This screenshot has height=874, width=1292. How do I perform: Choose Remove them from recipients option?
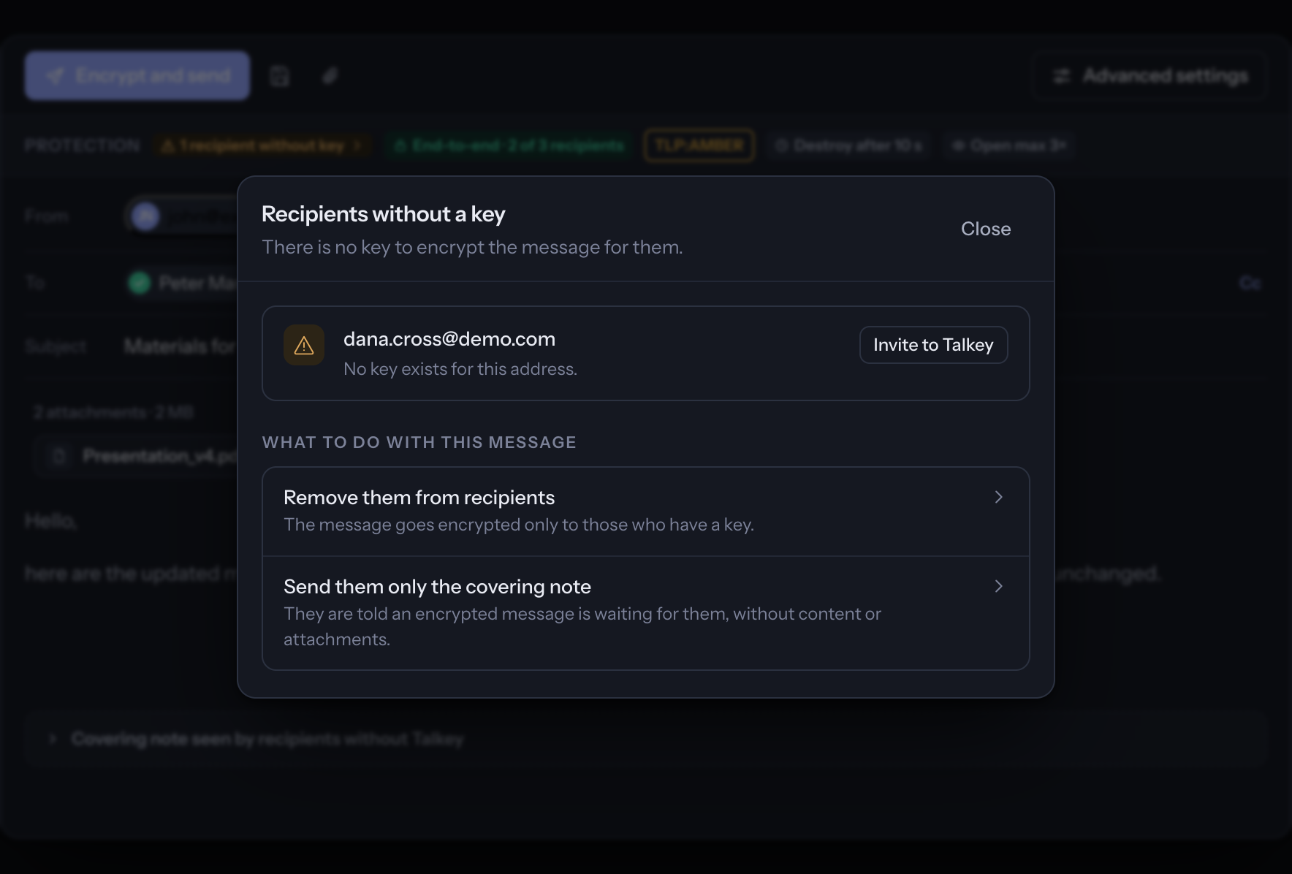click(x=645, y=512)
